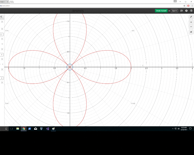Click the slider bound field showing 0.1

point(1,34)
